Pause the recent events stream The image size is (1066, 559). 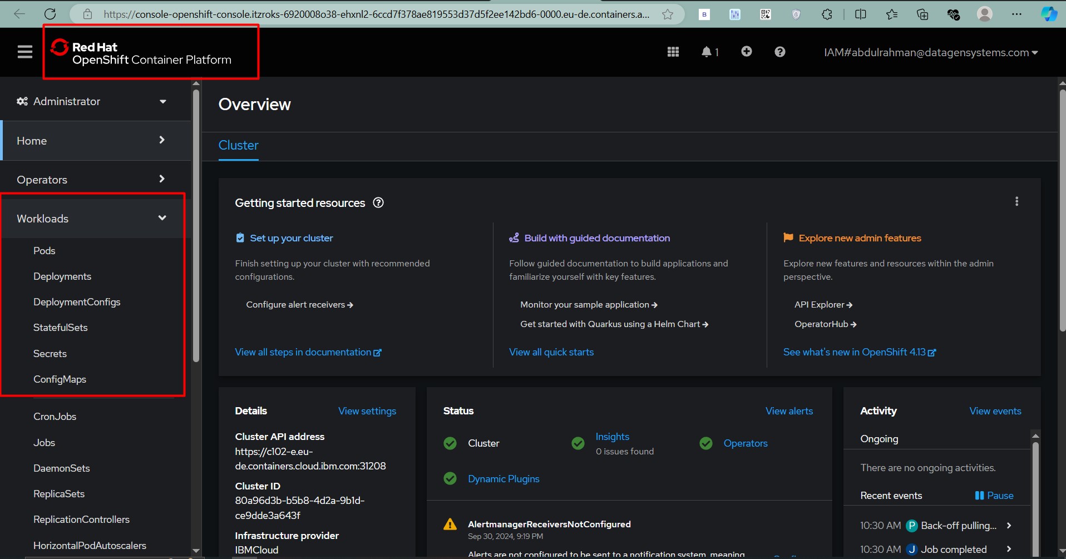pos(994,496)
